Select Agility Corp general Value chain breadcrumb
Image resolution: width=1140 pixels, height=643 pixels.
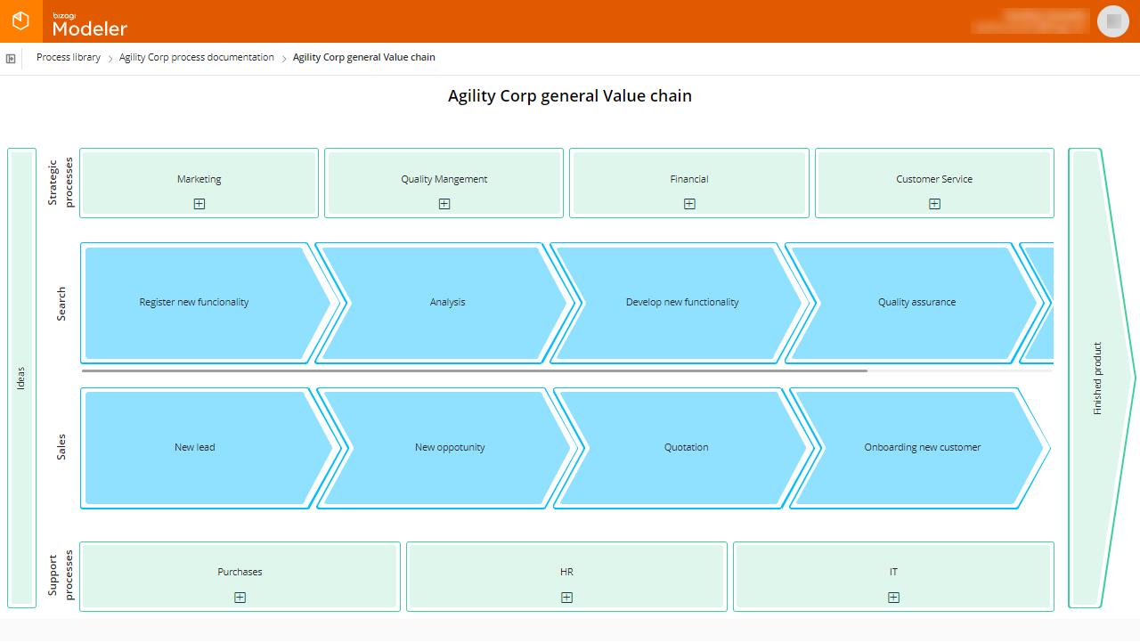pyautogui.click(x=364, y=57)
